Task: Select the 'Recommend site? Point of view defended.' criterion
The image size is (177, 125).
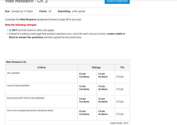Action: (26, 98)
